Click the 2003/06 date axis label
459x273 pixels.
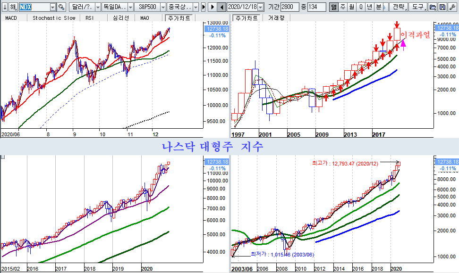[242, 269]
